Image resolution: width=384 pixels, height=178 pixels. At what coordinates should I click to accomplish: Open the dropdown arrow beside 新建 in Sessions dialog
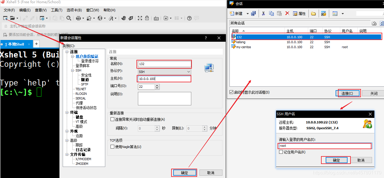point(248,13)
